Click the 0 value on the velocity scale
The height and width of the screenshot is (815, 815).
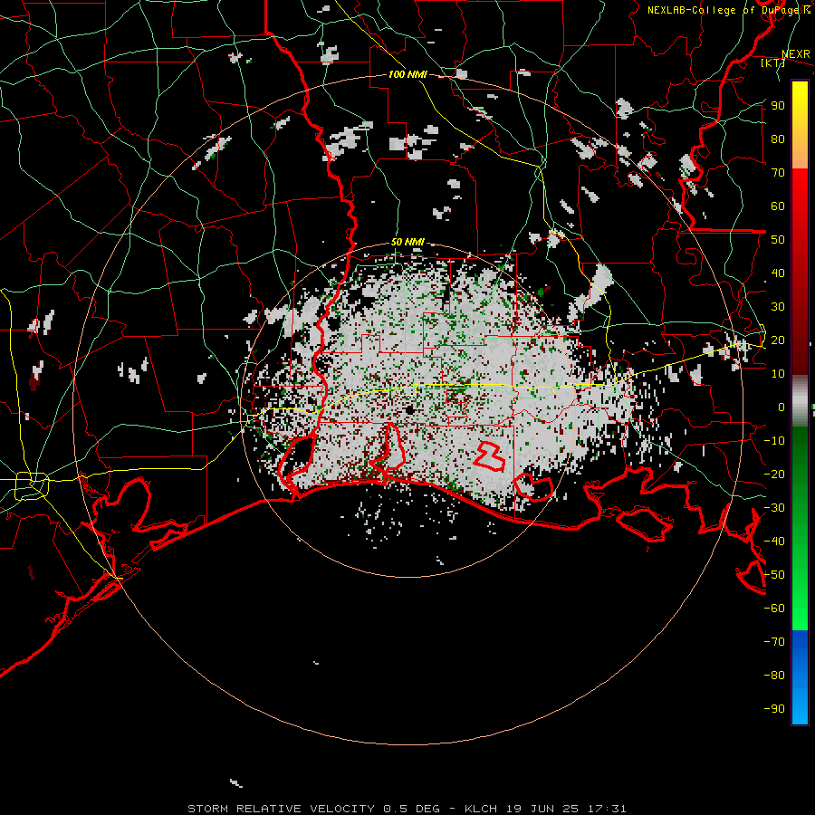(781, 407)
